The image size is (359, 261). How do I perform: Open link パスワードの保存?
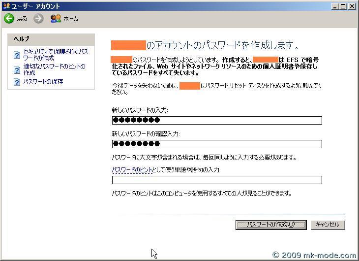pyautogui.click(x=43, y=82)
